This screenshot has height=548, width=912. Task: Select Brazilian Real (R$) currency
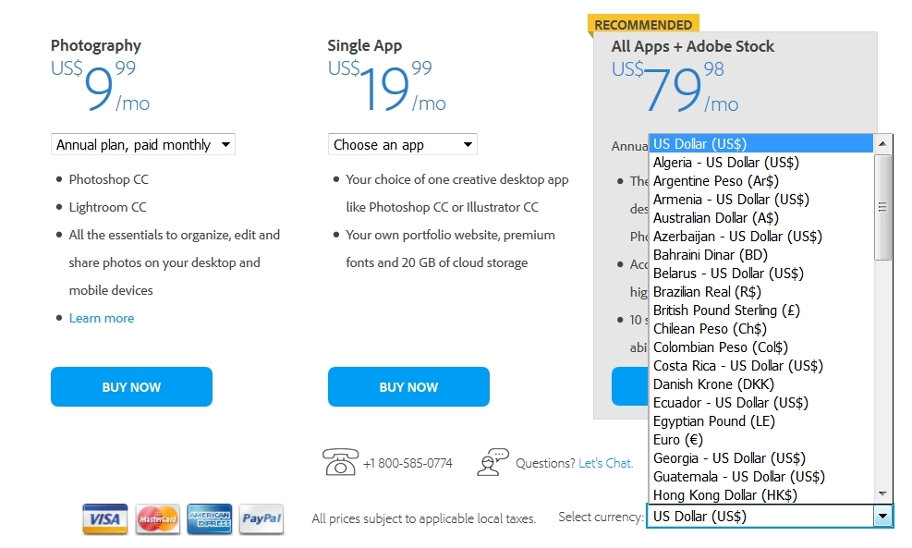[707, 292]
